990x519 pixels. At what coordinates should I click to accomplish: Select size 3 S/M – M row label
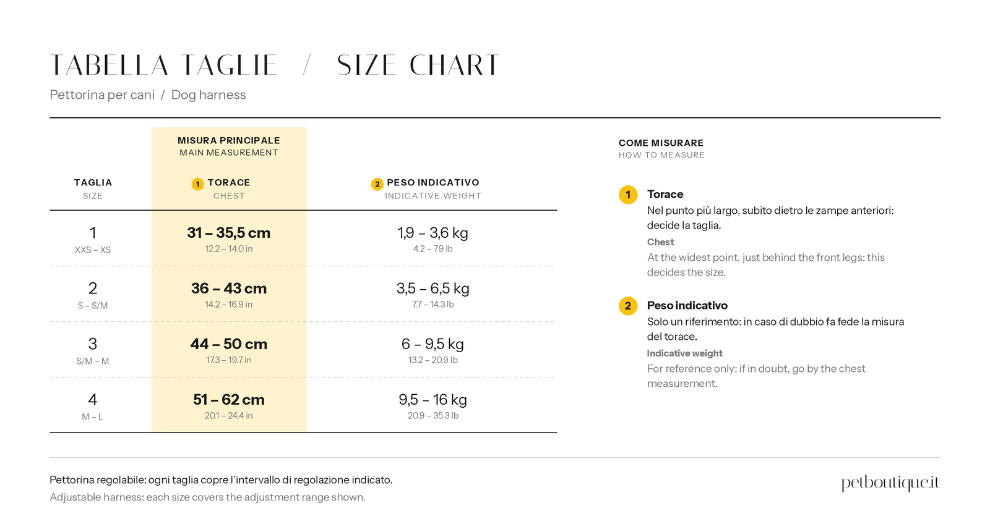coord(93,351)
